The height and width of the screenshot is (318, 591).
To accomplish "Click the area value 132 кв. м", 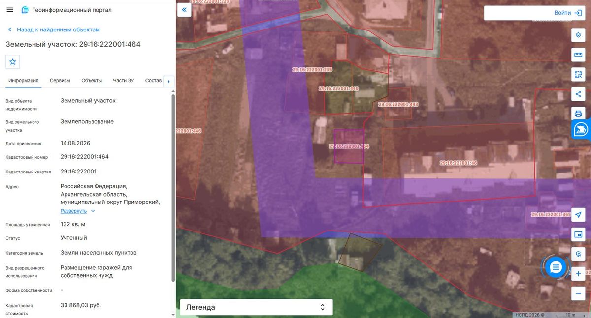I will (73, 224).
